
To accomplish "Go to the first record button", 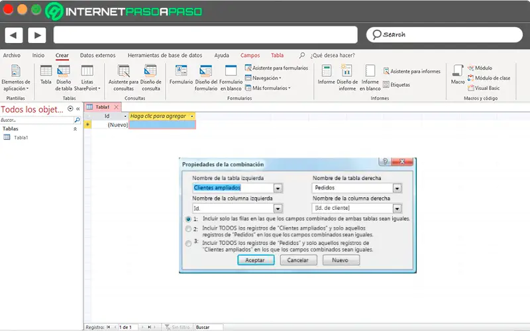I will 108,327.
